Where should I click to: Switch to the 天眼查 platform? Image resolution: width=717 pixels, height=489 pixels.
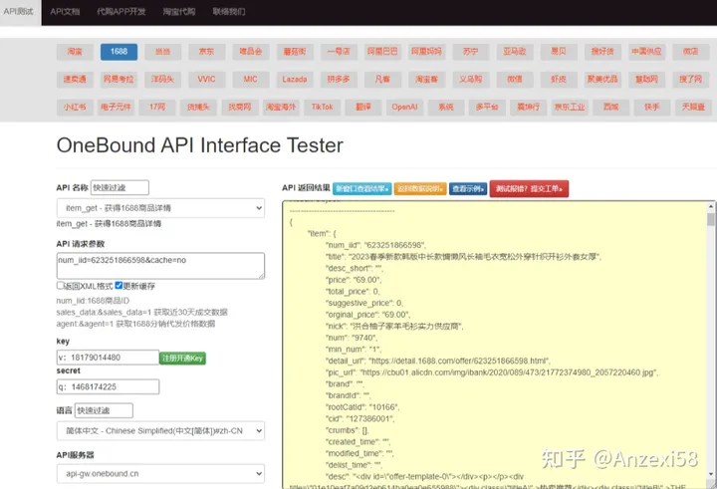tap(694, 107)
